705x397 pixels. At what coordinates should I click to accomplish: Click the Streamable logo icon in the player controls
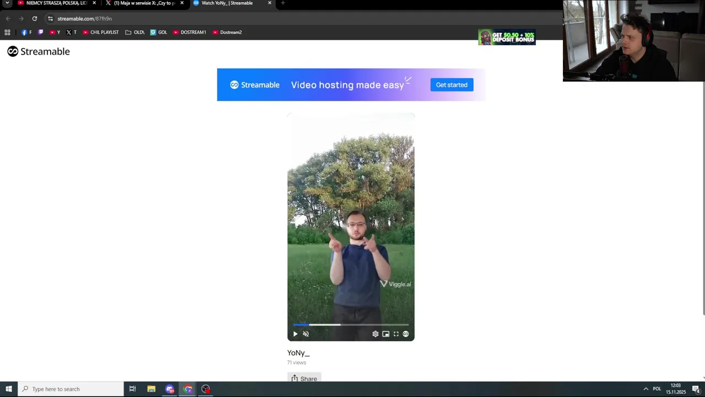coord(406,334)
